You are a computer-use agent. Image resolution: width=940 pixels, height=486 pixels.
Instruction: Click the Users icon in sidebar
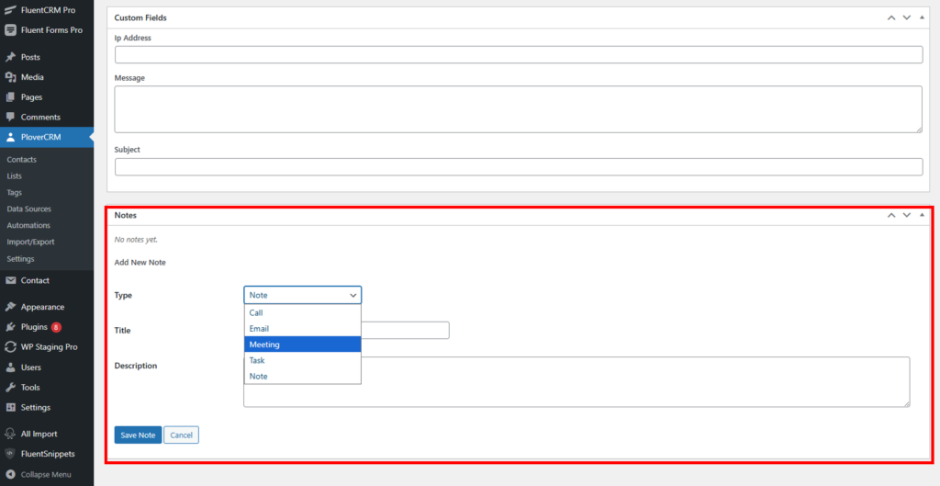pyautogui.click(x=10, y=367)
